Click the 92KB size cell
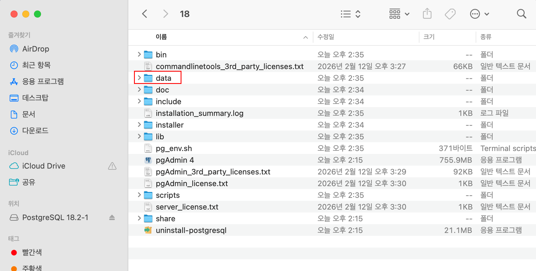Image resolution: width=536 pixels, height=271 pixels. tap(463, 172)
